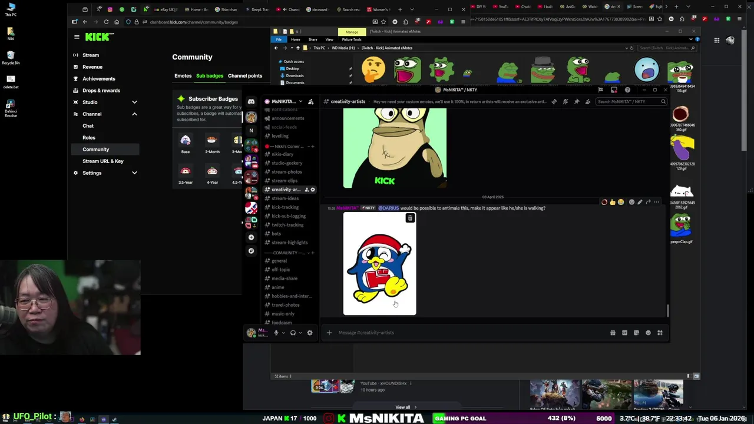Image resolution: width=754 pixels, height=424 pixels.
Task: Go up one folder in File Explorer
Action: (298, 48)
